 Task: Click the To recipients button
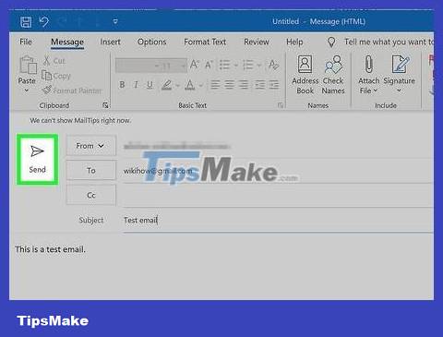click(90, 170)
